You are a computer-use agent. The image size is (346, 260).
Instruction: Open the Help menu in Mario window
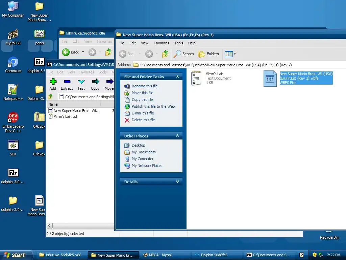coord(192,43)
